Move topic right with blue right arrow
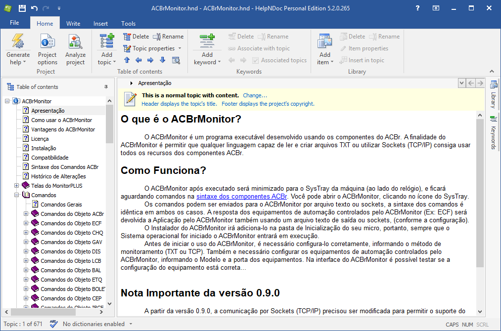501x331 pixels. [150, 60]
